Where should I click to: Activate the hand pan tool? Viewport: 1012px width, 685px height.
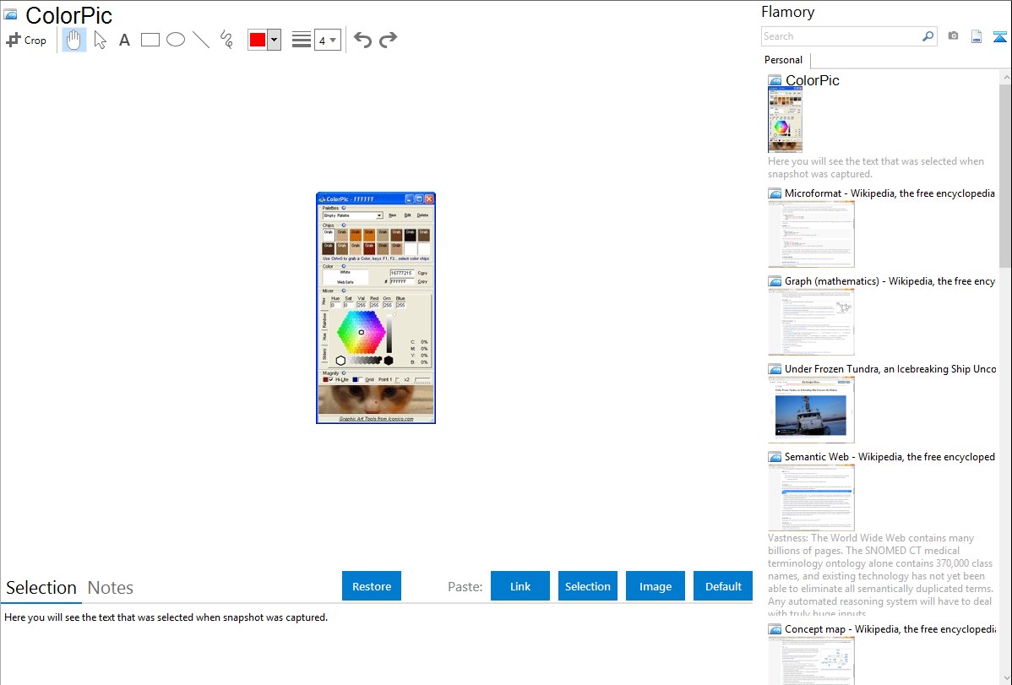74,40
